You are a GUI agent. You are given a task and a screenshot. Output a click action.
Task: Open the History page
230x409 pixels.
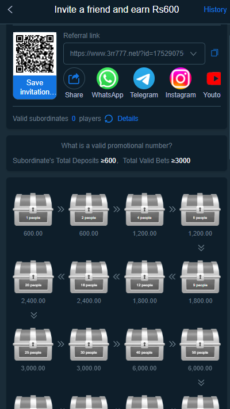pyautogui.click(x=215, y=10)
